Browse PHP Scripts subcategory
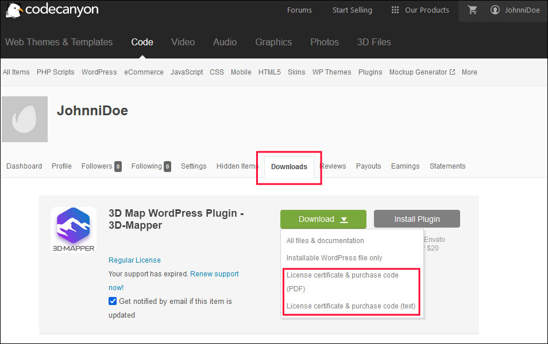Screen dimensions: 548x344 56,72
